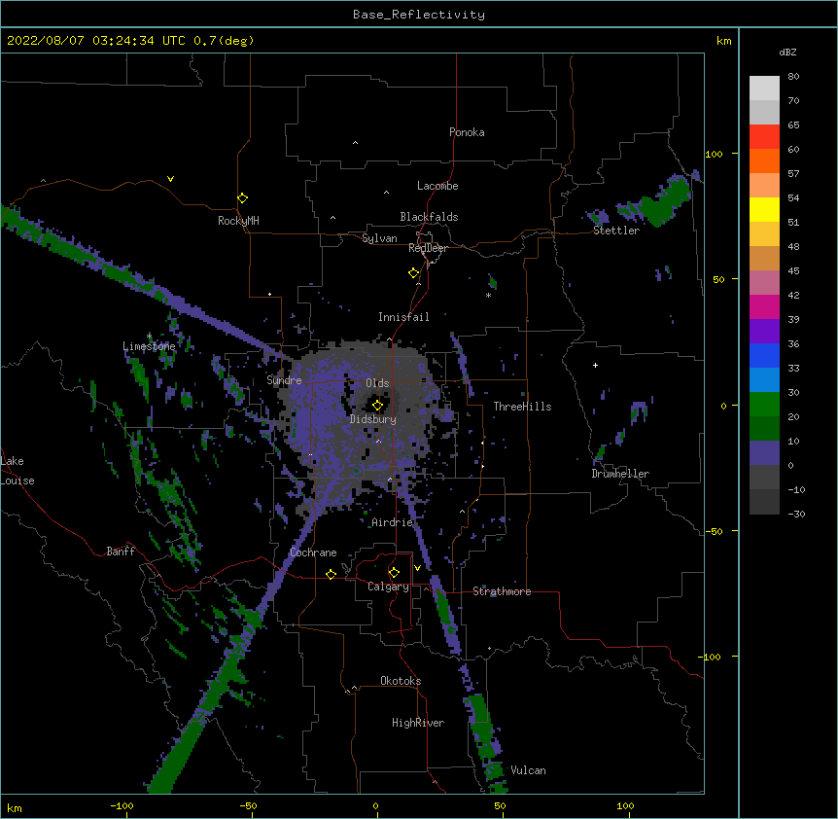
Task: Click the Blackfalds town label
Action: [x=429, y=217]
